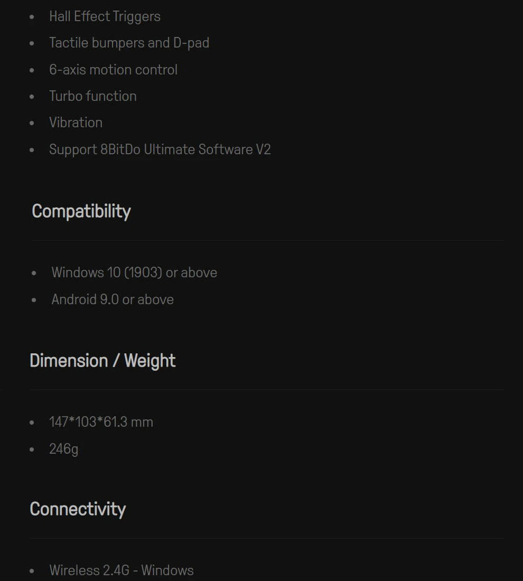The image size is (523, 581).
Task: Click Support 8BitDo Ultimate Software V2 text
Action: (x=160, y=149)
